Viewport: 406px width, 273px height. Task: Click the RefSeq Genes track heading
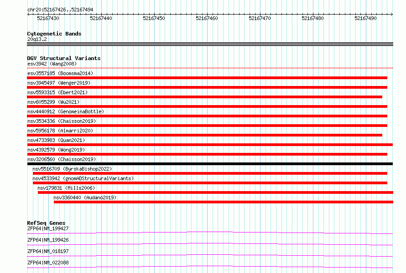point(46,223)
